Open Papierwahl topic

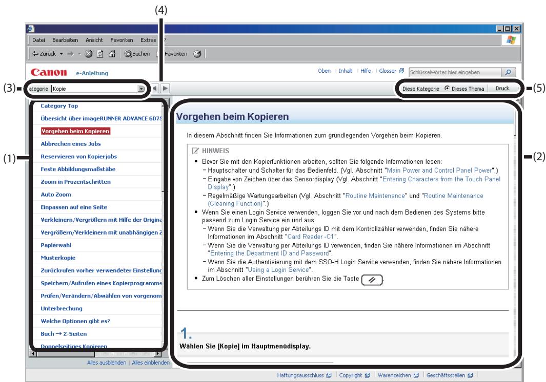(56, 245)
